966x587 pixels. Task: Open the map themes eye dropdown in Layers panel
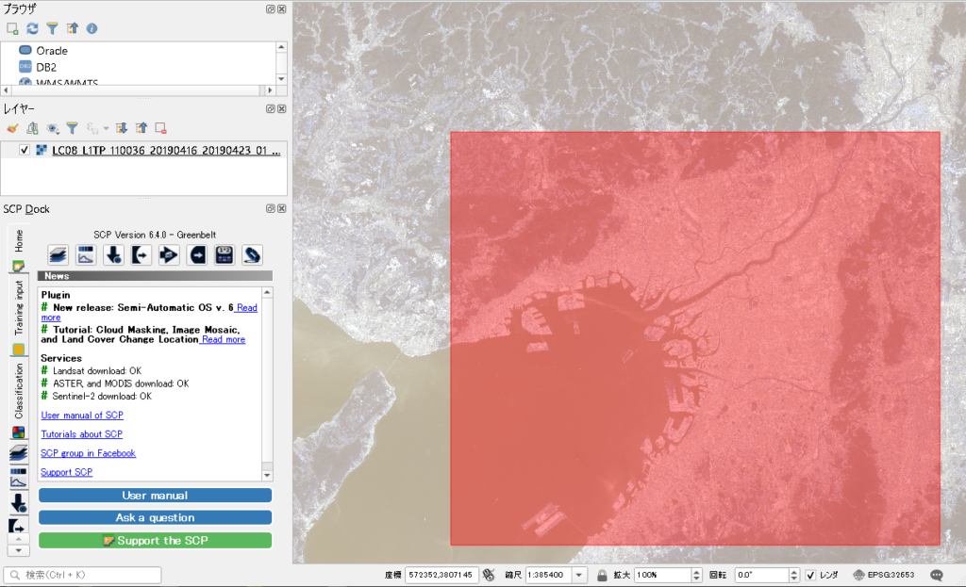(x=53, y=128)
